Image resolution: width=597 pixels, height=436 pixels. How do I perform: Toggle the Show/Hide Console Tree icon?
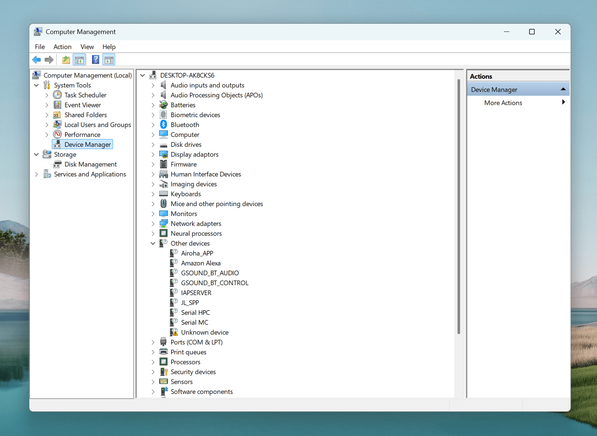[x=80, y=60]
